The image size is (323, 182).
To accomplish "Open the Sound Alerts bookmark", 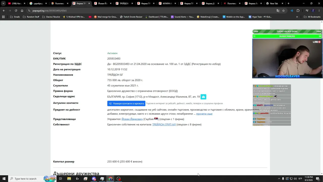I will [182, 17].
